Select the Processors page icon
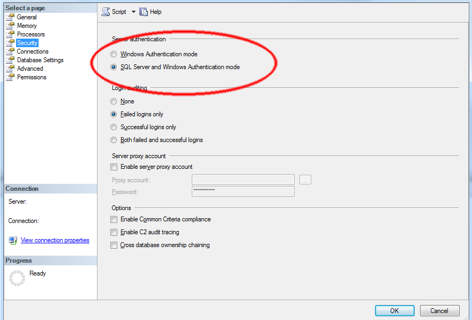 click(x=9, y=34)
